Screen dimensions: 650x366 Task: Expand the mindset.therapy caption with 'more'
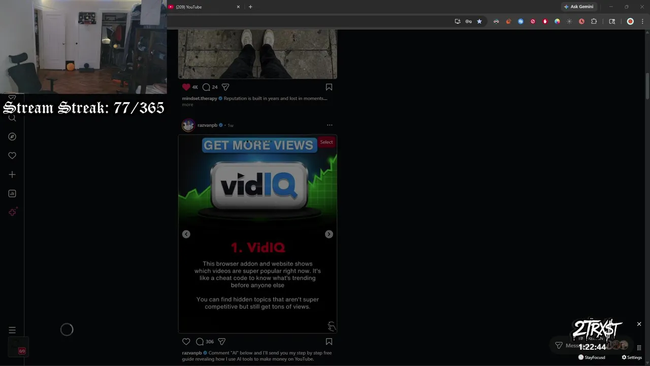coord(187,105)
